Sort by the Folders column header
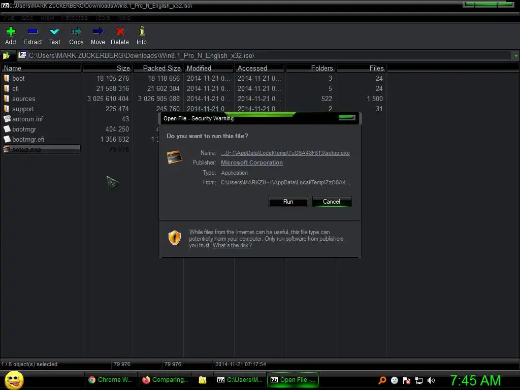Image resolution: width=520 pixels, height=390 pixels. pyautogui.click(x=310, y=68)
